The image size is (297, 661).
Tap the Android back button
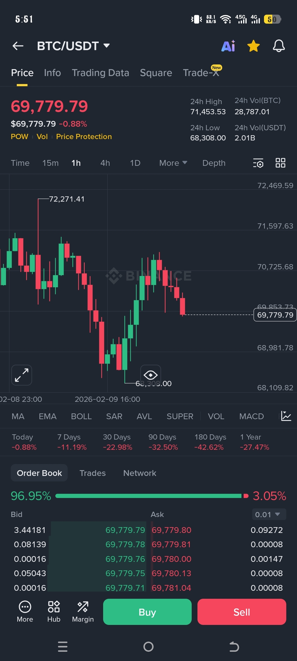click(x=234, y=646)
